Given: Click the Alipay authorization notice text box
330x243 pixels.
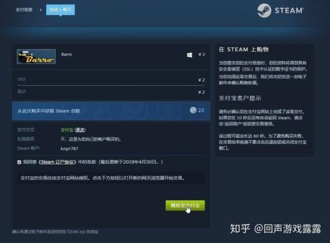Looking at the screenshot, I should point(111,178).
